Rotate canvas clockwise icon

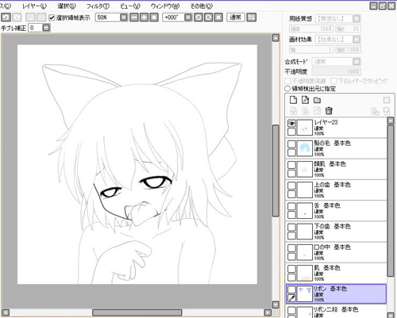pos(208,17)
